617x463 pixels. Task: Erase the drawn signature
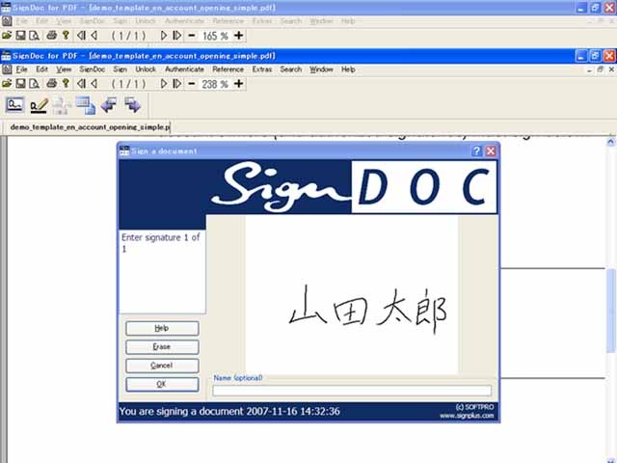[x=162, y=347]
